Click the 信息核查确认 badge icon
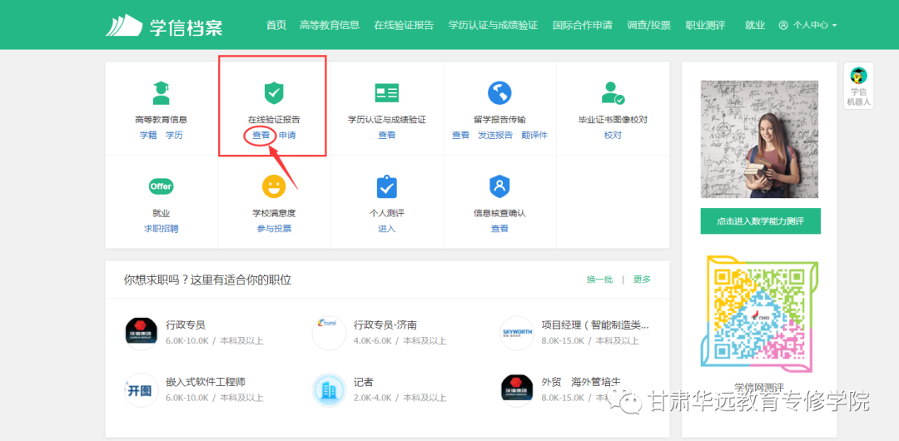Image resolution: width=899 pixels, height=441 pixels. [499, 186]
